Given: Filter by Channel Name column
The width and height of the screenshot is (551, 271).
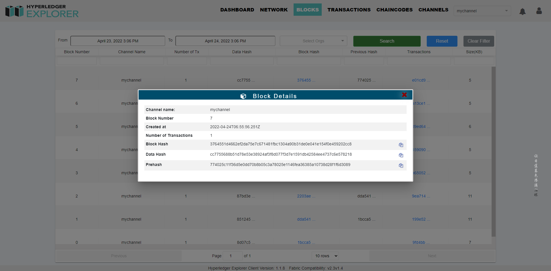Looking at the screenshot, I should pos(132,61).
